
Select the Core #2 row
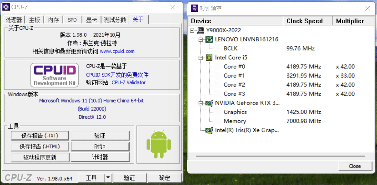coord(234,85)
